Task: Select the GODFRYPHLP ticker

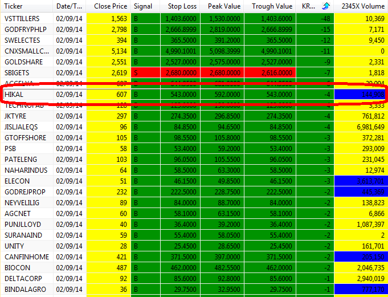Action: tap(26, 30)
